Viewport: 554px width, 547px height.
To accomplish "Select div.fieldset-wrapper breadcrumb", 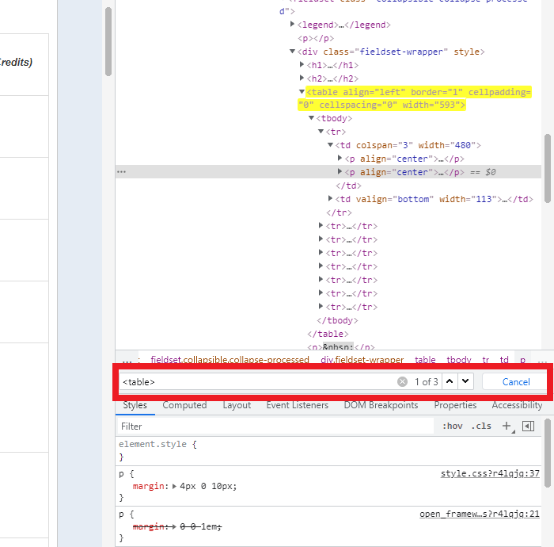I will tap(362, 359).
